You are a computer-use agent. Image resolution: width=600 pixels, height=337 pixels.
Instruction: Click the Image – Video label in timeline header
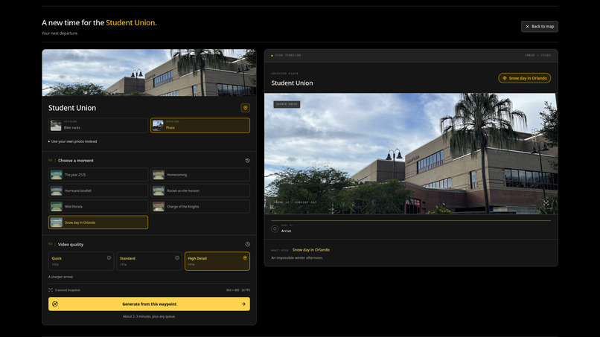pos(537,56)
